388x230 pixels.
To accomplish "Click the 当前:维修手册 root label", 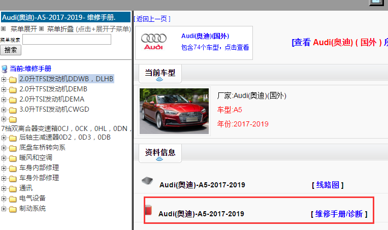I will pyautogui.click(x=30, y=69).
